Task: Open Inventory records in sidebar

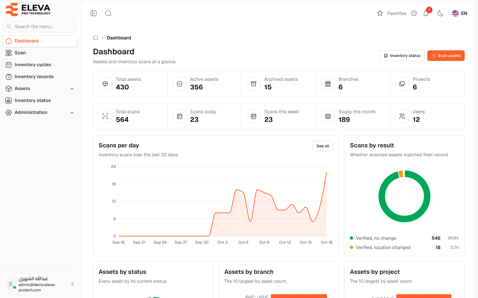Action: pyautogui.click(x=40, y=76)
